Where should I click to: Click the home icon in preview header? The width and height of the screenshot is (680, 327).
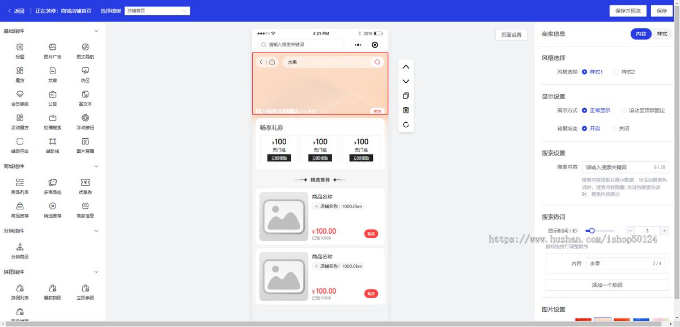pos(272,62)
